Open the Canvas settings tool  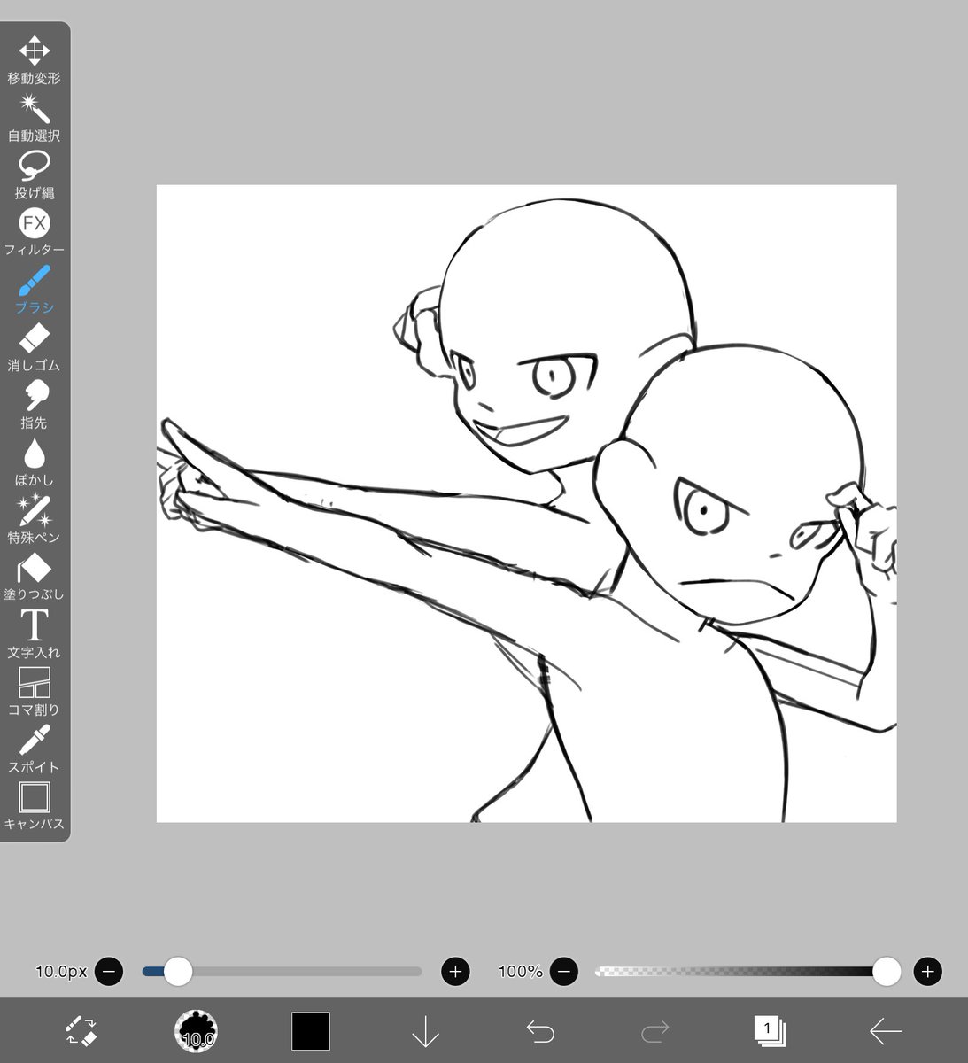coord(35,799)
